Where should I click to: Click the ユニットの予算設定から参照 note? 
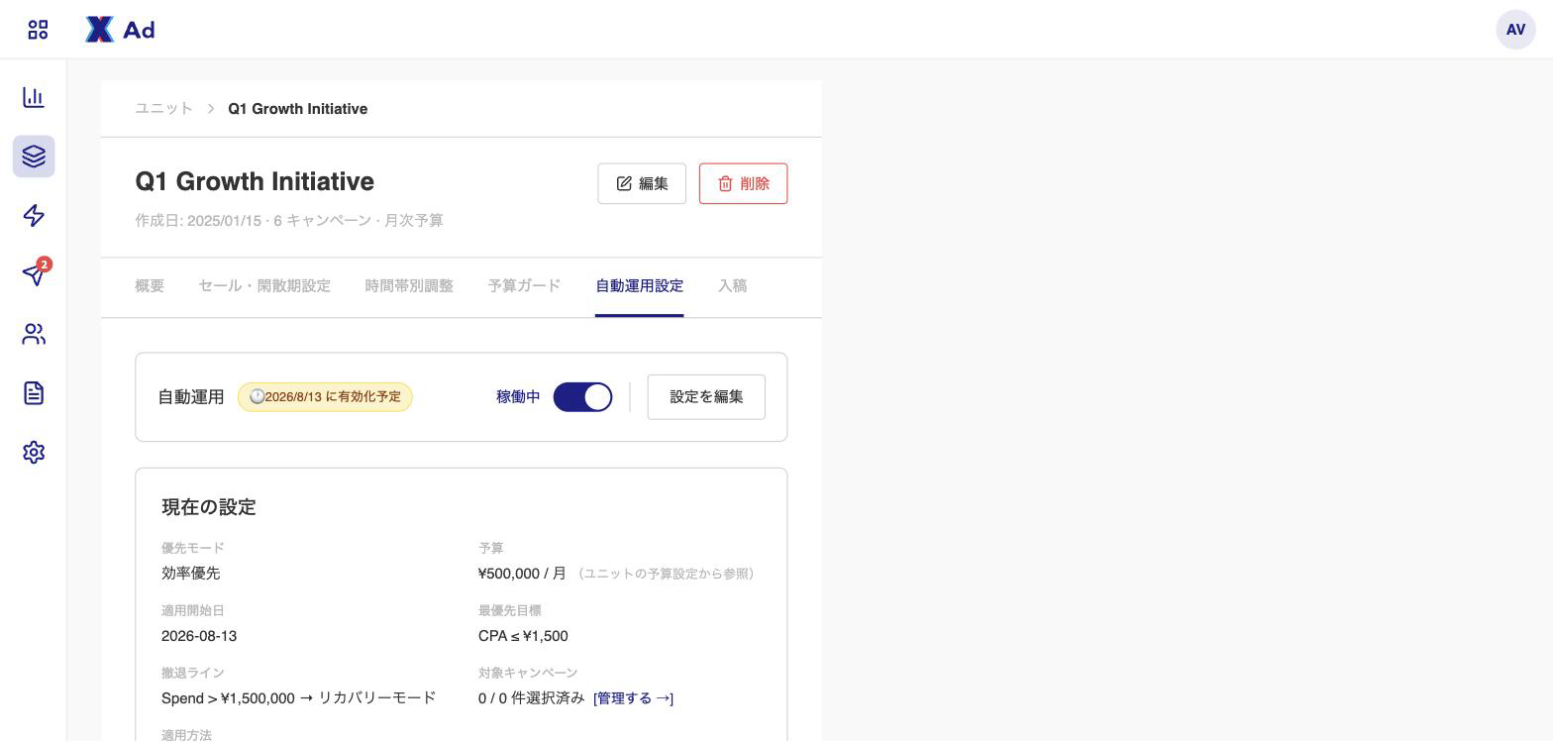click(x=666, y=574)
